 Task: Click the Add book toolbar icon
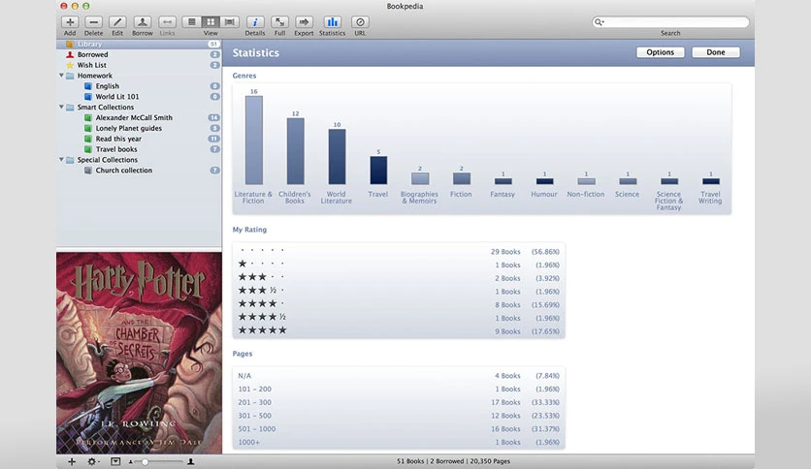pos(70,22)
